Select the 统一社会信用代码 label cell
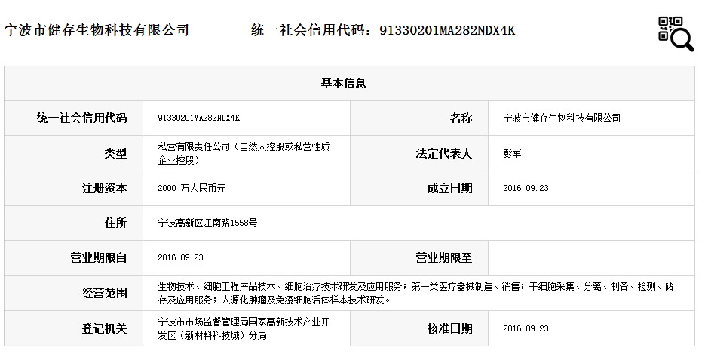705x354 pixels. coord(74,119)
